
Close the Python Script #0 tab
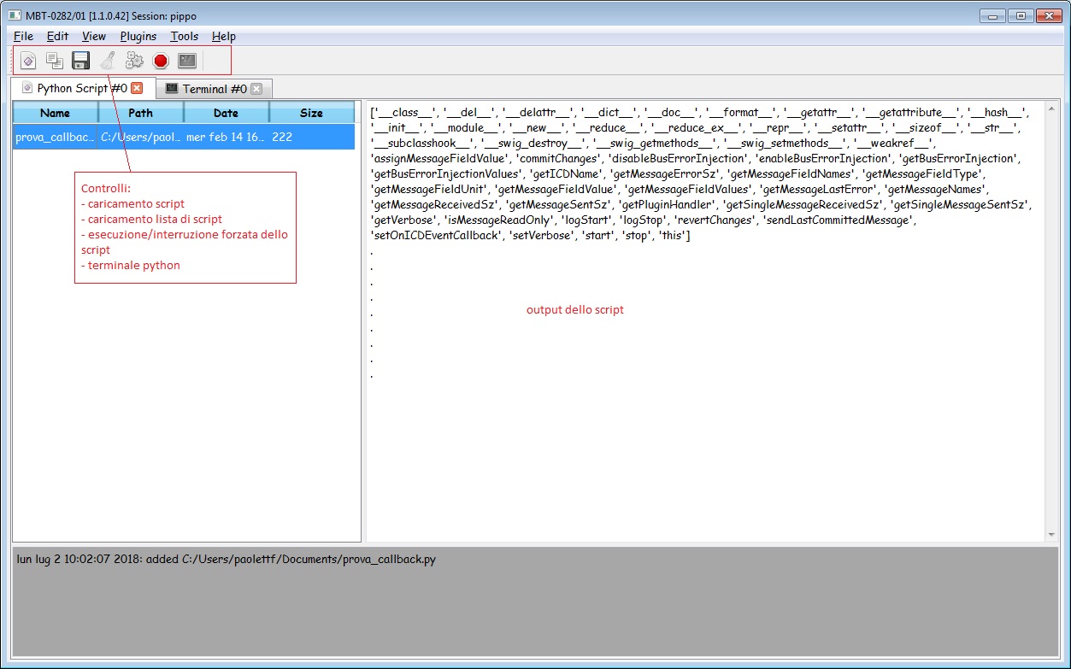[x=137, y=88]
